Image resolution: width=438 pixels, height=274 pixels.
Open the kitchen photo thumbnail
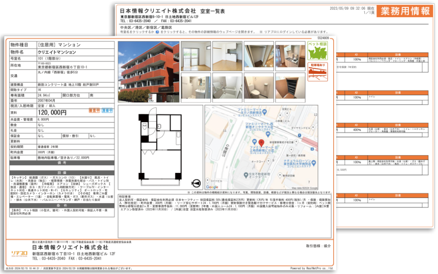click(290, 56)
